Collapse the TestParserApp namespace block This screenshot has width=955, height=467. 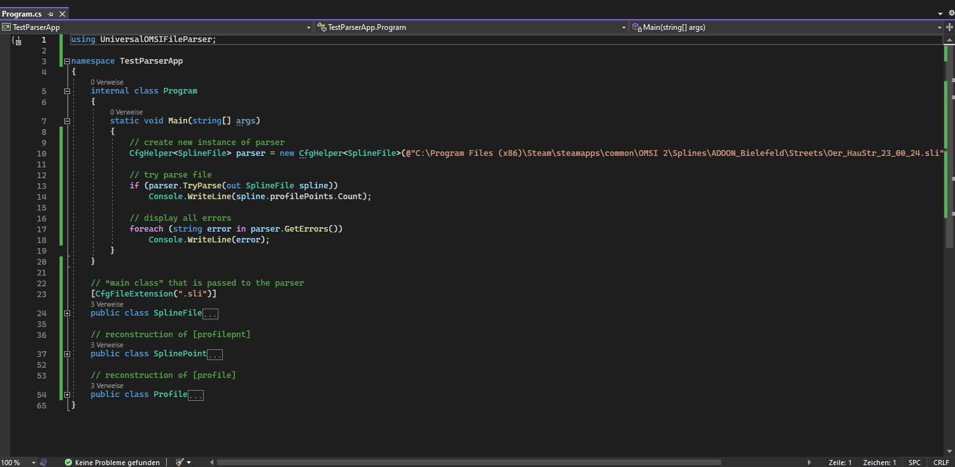pos(67,61)
